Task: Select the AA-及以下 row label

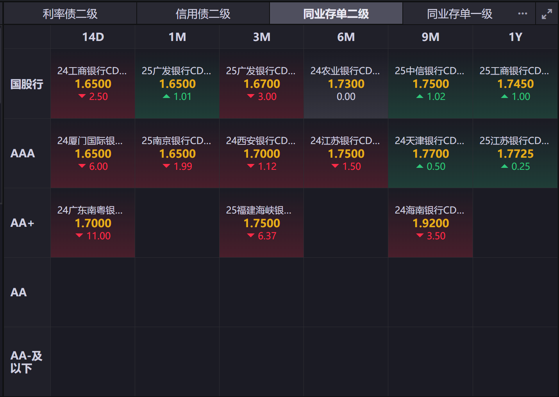Action: coord(26,362)
